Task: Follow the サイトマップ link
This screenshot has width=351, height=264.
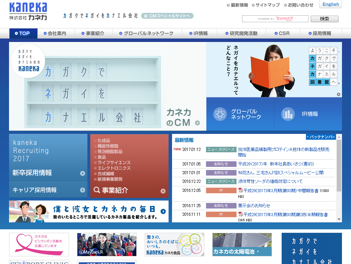Action: 266,5
